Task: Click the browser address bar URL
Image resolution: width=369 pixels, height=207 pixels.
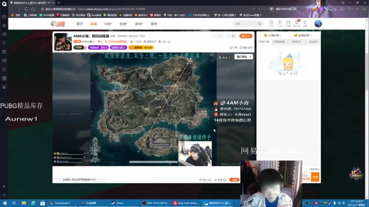Action: pyautogui.click(x=111, y=9)
